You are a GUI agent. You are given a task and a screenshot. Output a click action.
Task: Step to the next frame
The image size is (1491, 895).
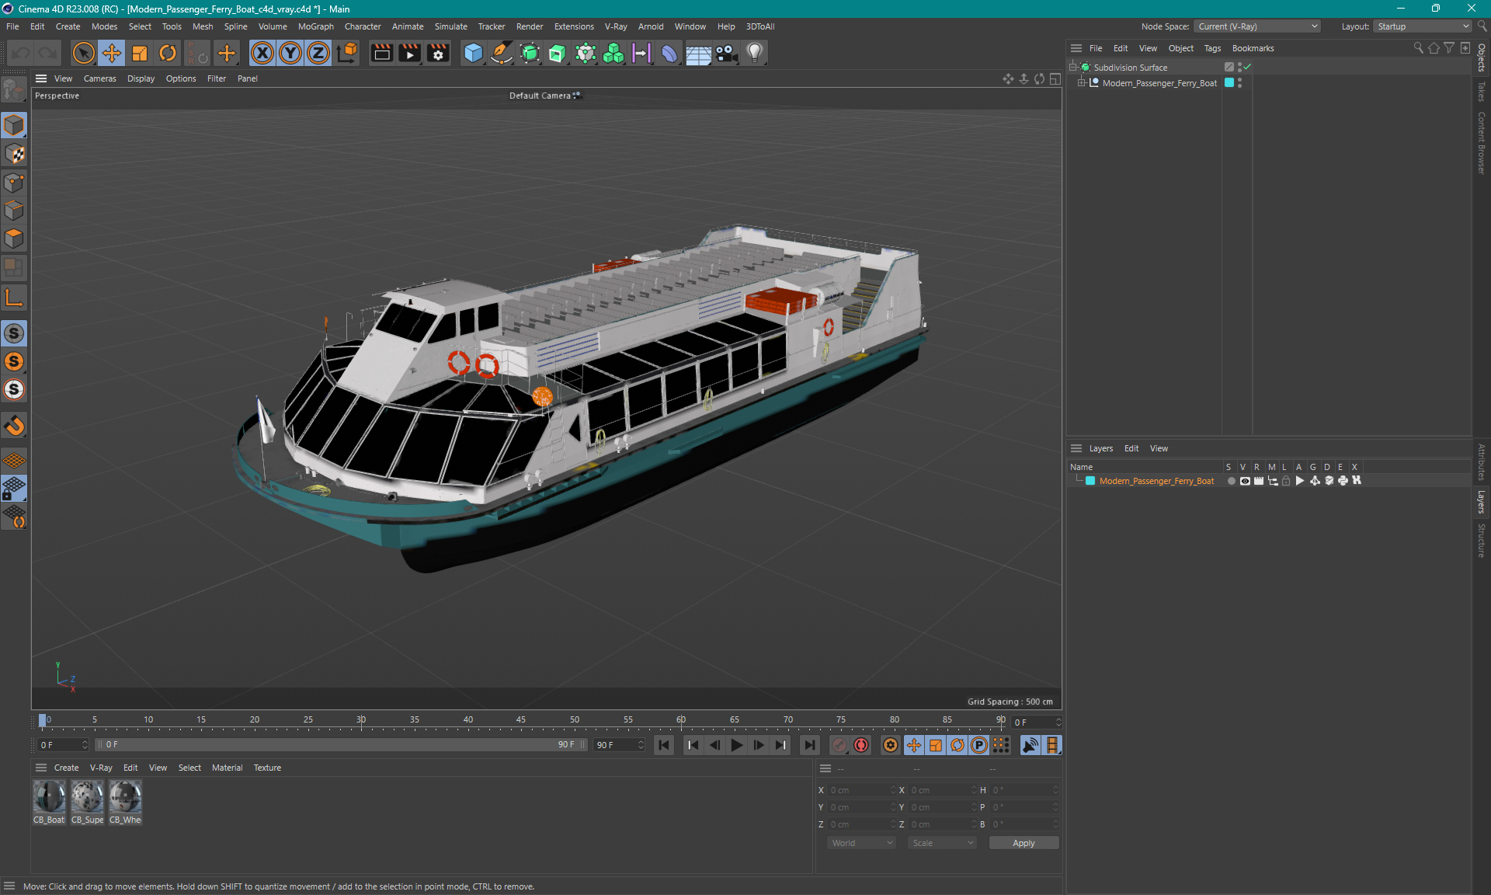[x=759, y=745]
